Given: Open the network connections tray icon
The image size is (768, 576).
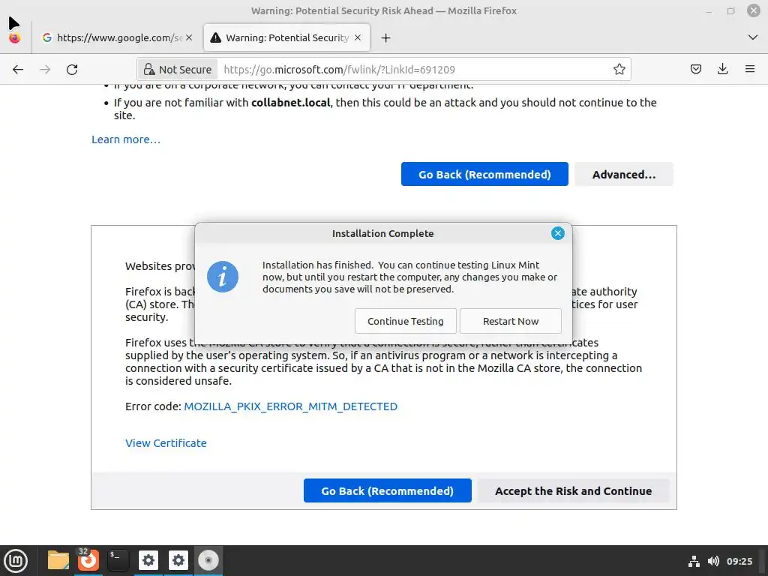Looking at the screenshot, I should pyautogui.click(x=694, y=561).
